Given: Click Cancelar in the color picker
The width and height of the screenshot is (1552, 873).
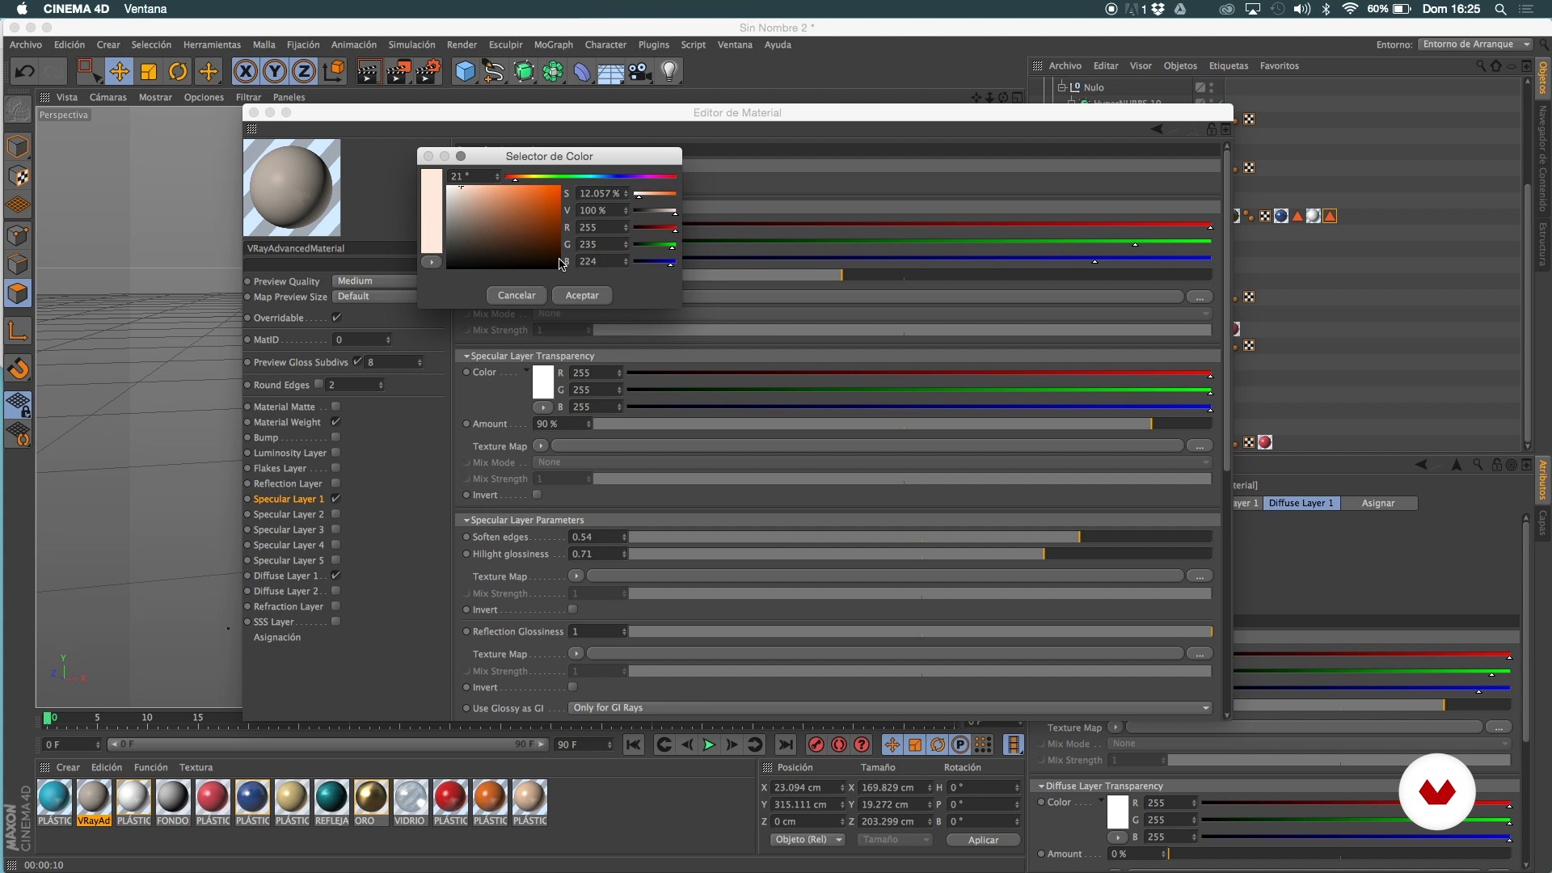Looking at the screenshot, I should [x=517, y=295].
